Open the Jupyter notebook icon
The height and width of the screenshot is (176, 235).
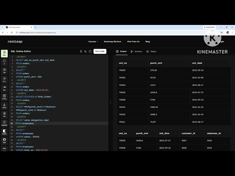pos(4,123)
